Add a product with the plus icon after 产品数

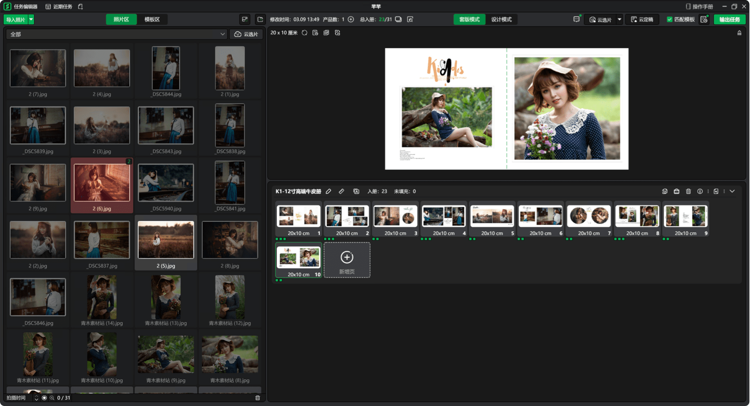(351, 19)
